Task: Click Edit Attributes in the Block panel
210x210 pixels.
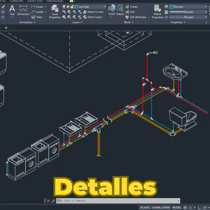Action: point(136,17)
